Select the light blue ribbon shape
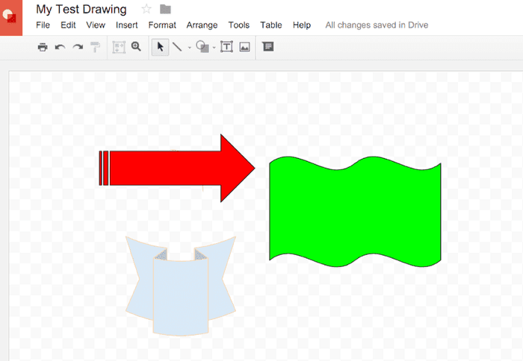This screenshot has height=361, width=523. [181, 286]
